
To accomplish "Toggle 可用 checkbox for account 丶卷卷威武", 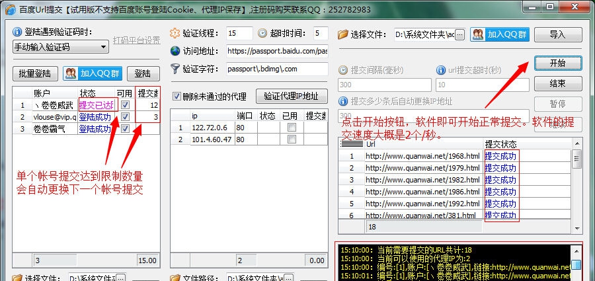I will tap(125, 104).
